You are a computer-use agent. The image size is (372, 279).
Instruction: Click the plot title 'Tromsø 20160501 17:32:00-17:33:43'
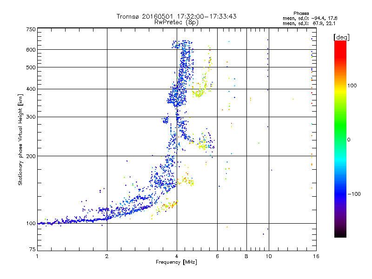(x=176, y=16)
